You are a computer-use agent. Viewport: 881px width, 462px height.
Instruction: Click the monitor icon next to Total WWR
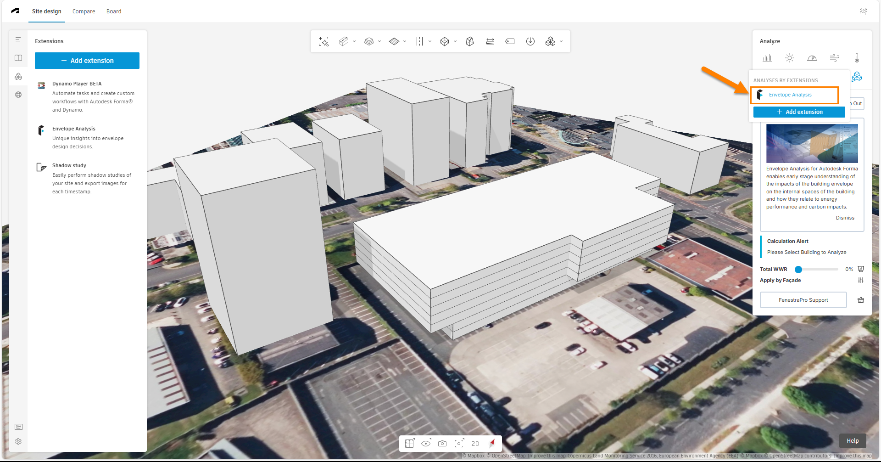click(x=861, y=269)
